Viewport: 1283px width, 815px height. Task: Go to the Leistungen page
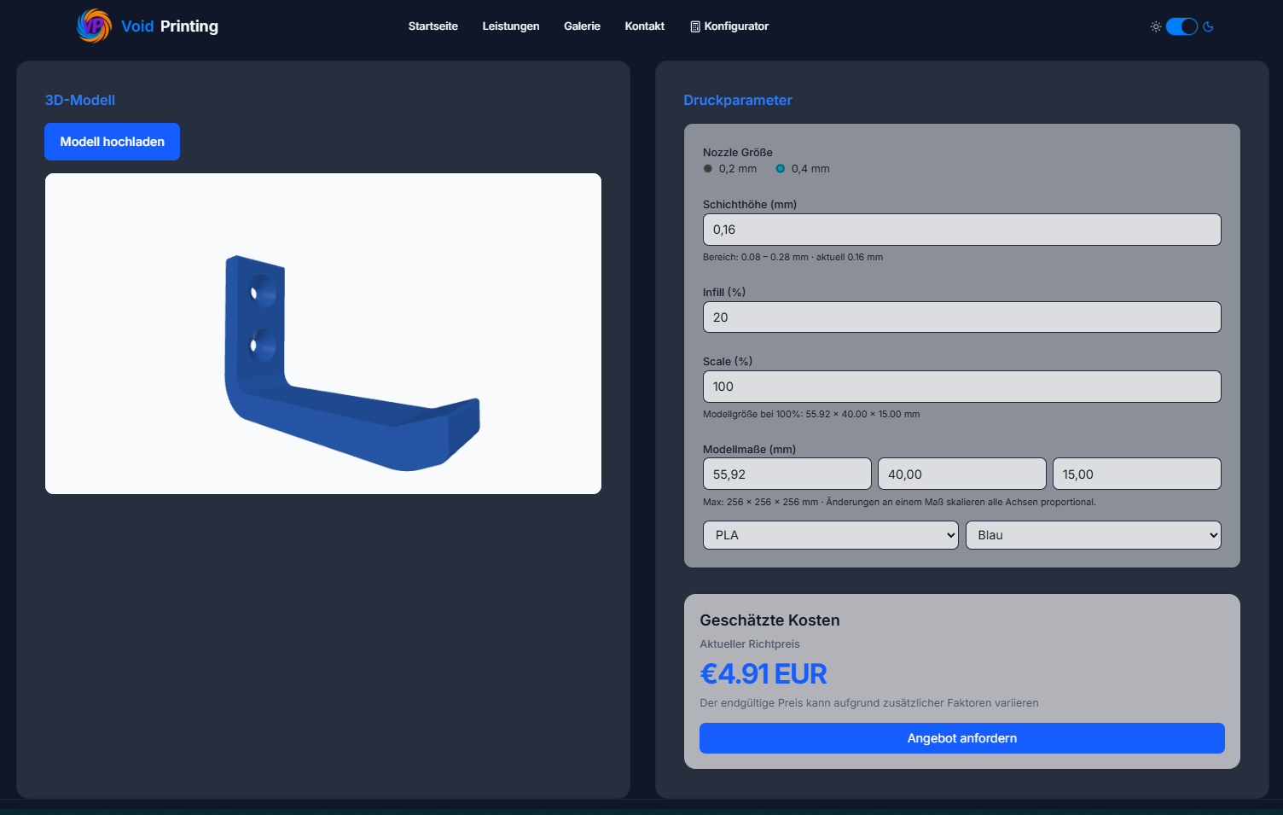pyautogui.click(x=510, y=26)
